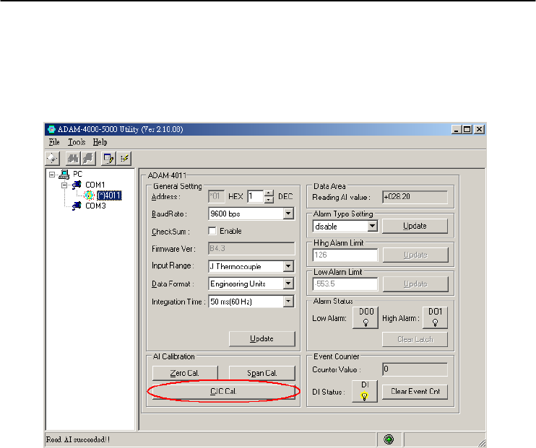Decrease the address DEC value

(x=269, y=200)
